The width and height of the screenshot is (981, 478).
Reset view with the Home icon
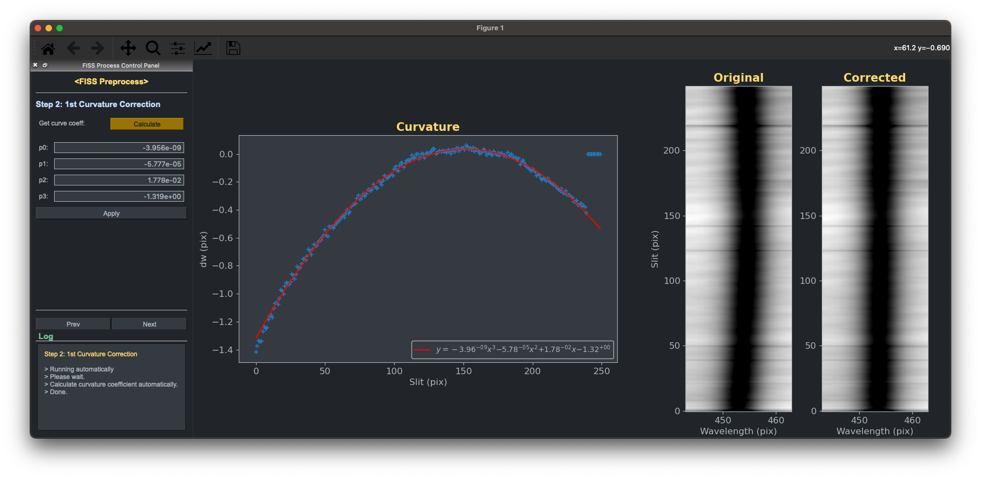[x=48, y=48]
